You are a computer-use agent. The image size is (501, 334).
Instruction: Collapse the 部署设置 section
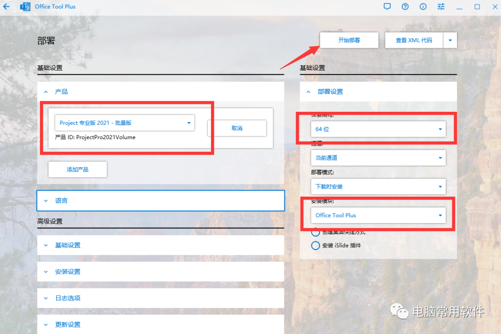379,92
